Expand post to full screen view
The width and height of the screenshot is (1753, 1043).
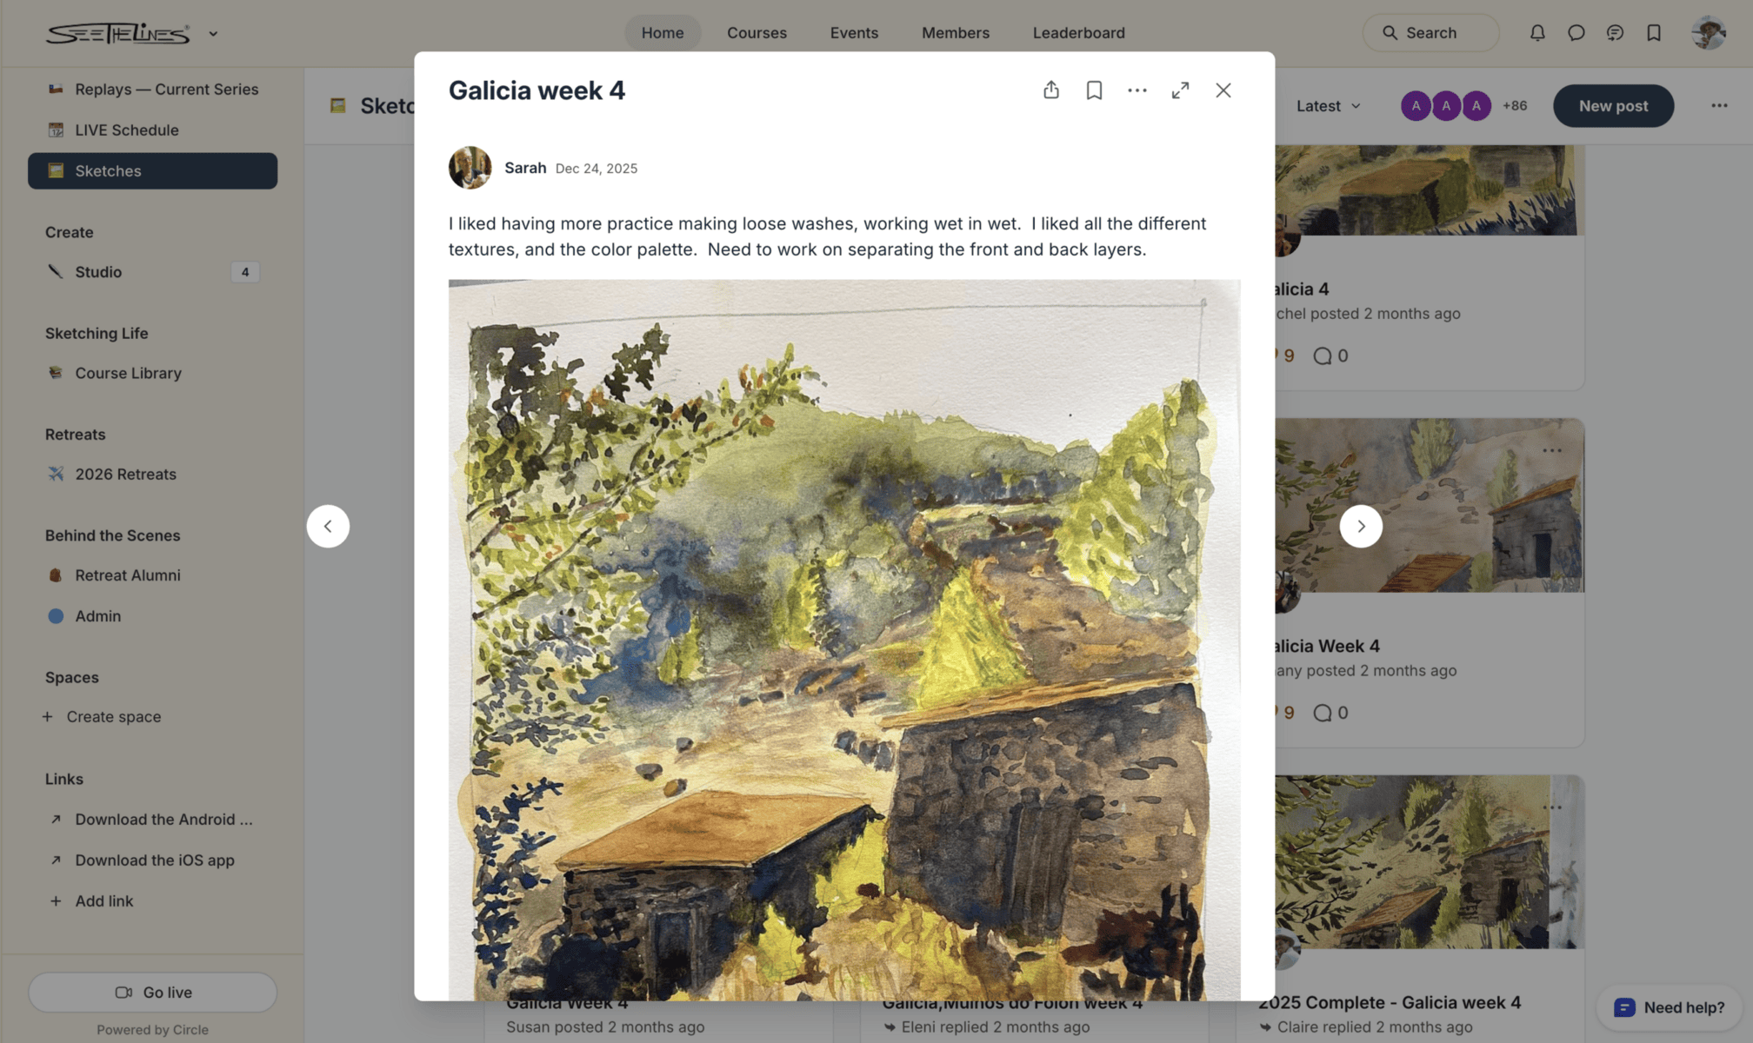[1180, 90]
